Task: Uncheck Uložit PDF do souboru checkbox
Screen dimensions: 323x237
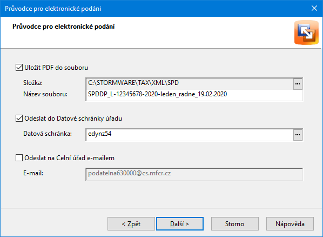Action: pyautogui.click(x=19, y=68)
